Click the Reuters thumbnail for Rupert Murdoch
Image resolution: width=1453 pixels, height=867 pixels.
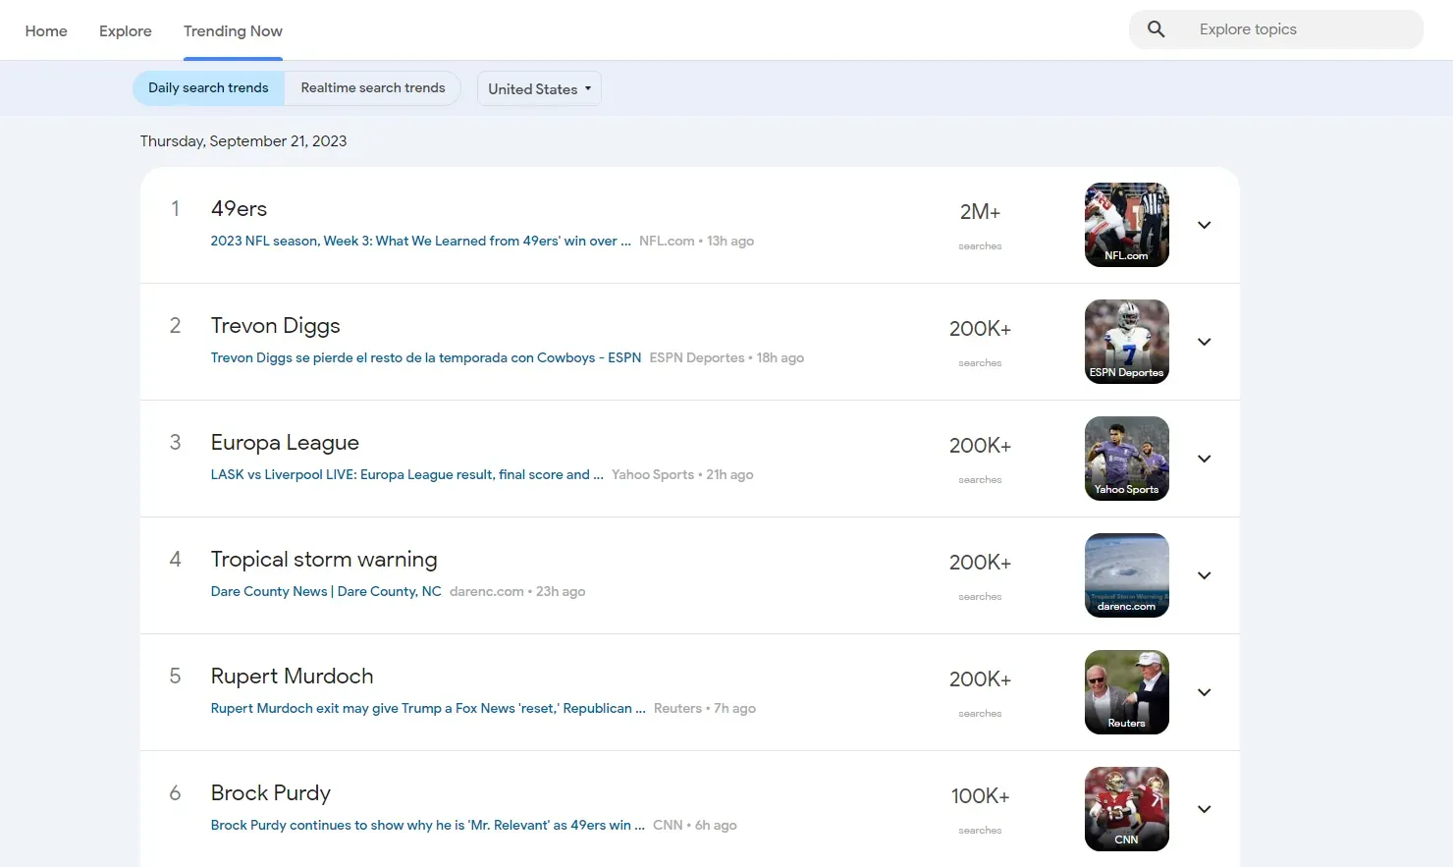point(1126,692)
